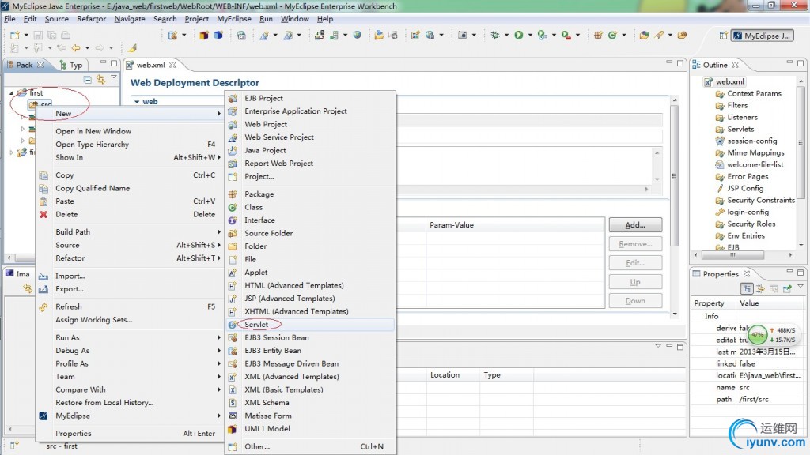Click the UML1 Model icon
The height and width of the screenshot is (455, 810).
point(233,429)
